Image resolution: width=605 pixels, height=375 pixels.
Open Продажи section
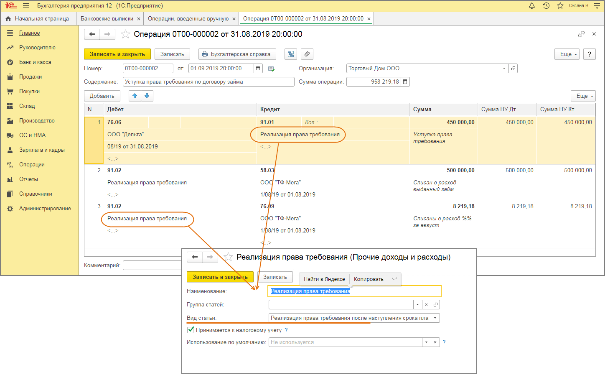coord(31,77)
